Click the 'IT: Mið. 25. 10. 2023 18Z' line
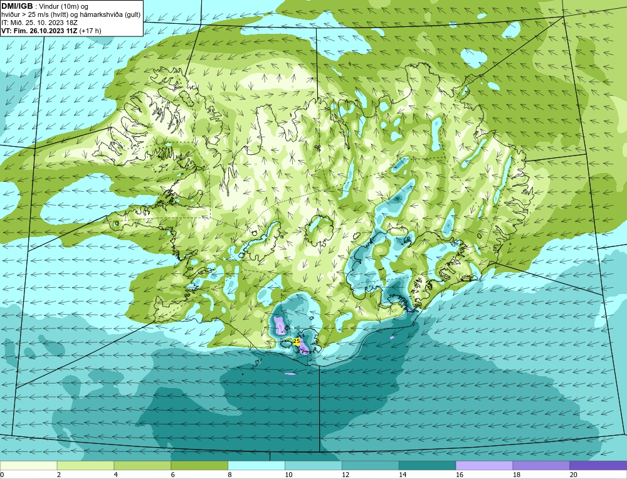 pyautogui.click(x=39, y=23)
